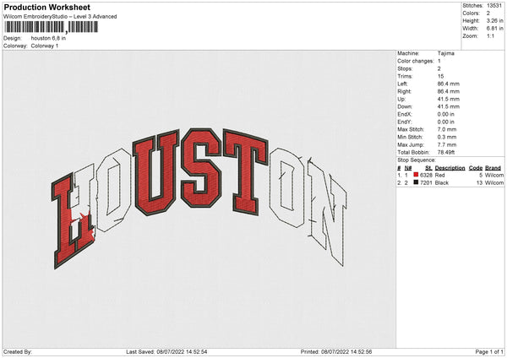Screen dimensions: 507x358
Task: Click the 'Max Jump:' label
Action: pyautogui.click(x=411, y=145)
